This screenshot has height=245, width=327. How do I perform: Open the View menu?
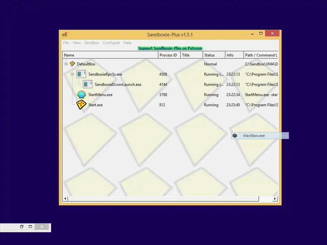point(77,43)
